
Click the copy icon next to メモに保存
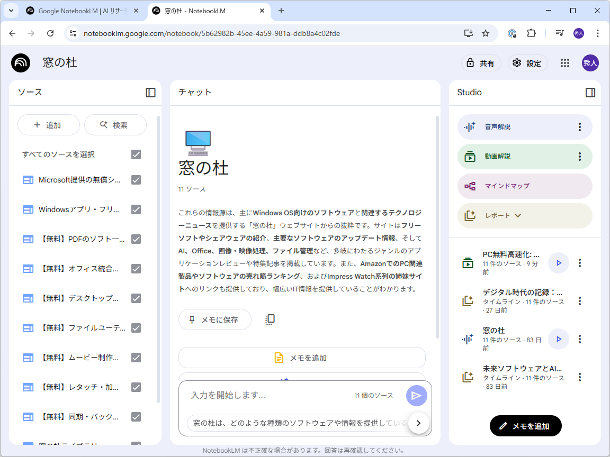(270, 319)
